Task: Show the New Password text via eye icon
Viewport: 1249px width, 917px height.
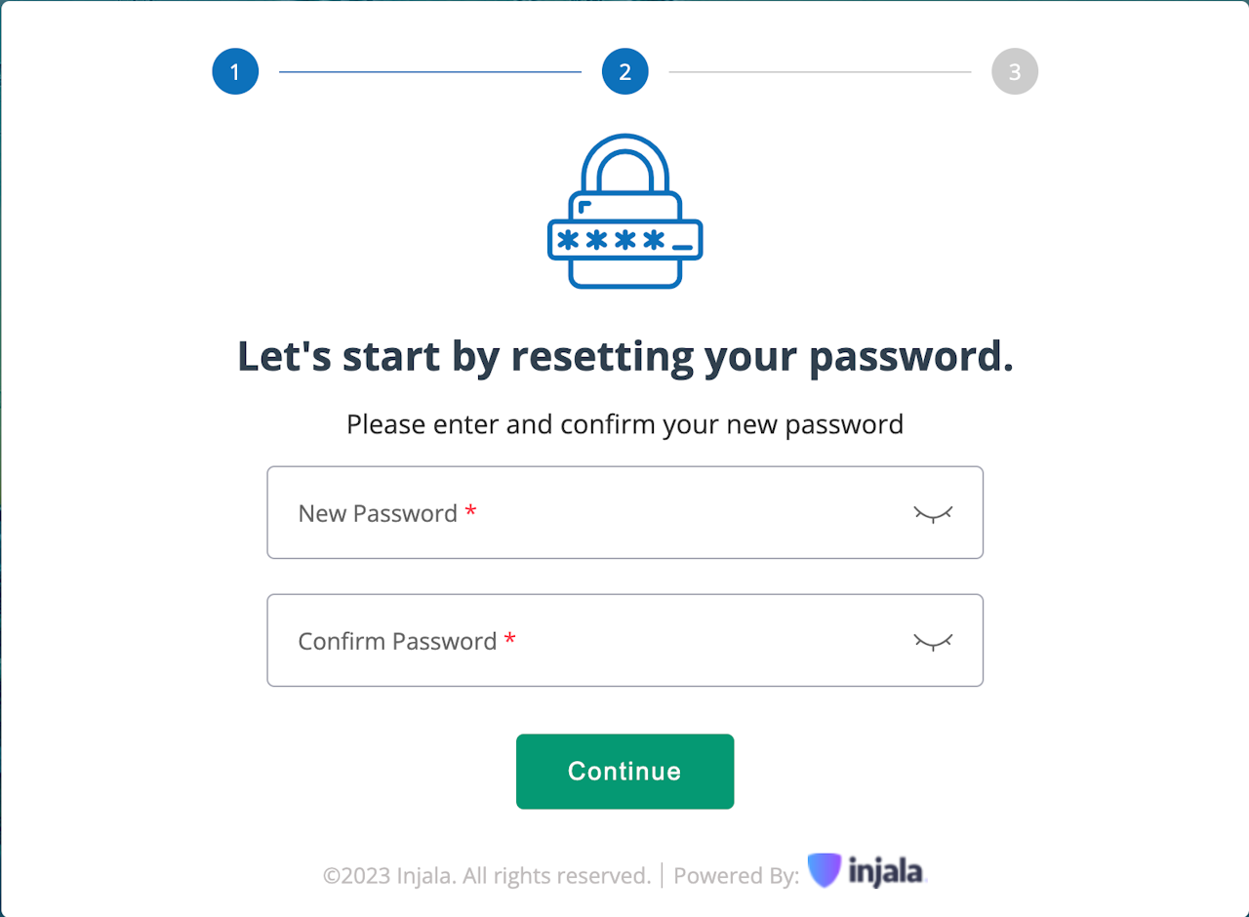Action: click(933, 513)
